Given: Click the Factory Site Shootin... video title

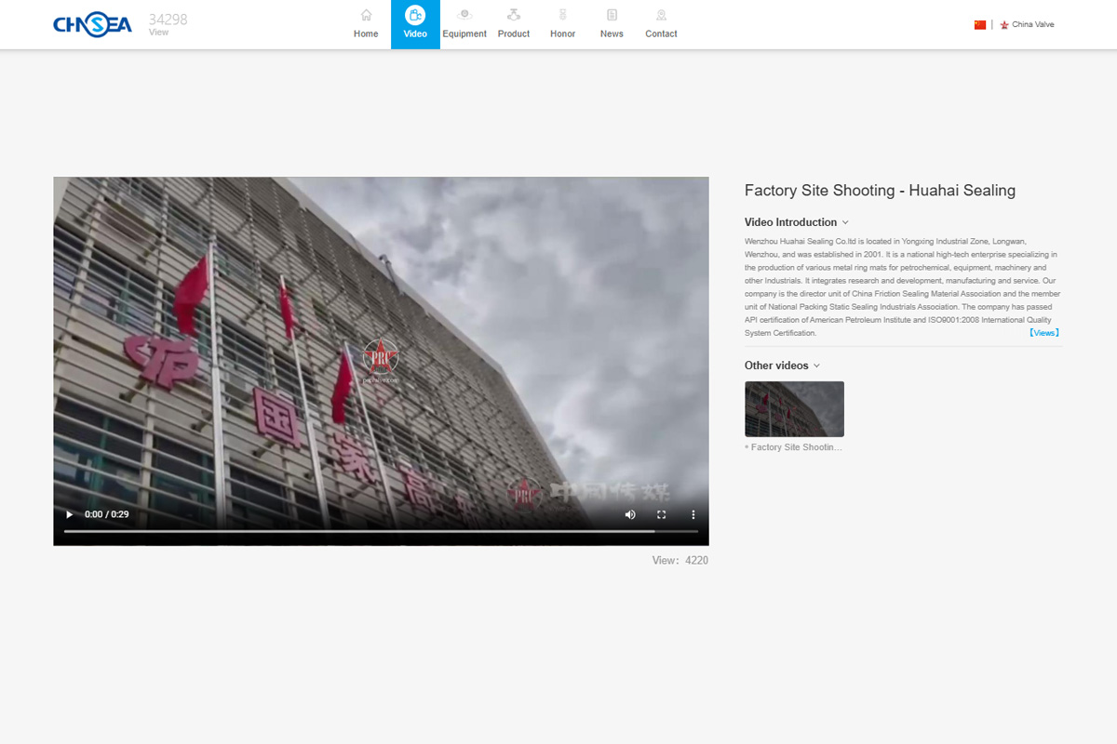Looking at the screenshot, I should pyautogui.click(x=796, y=447).
